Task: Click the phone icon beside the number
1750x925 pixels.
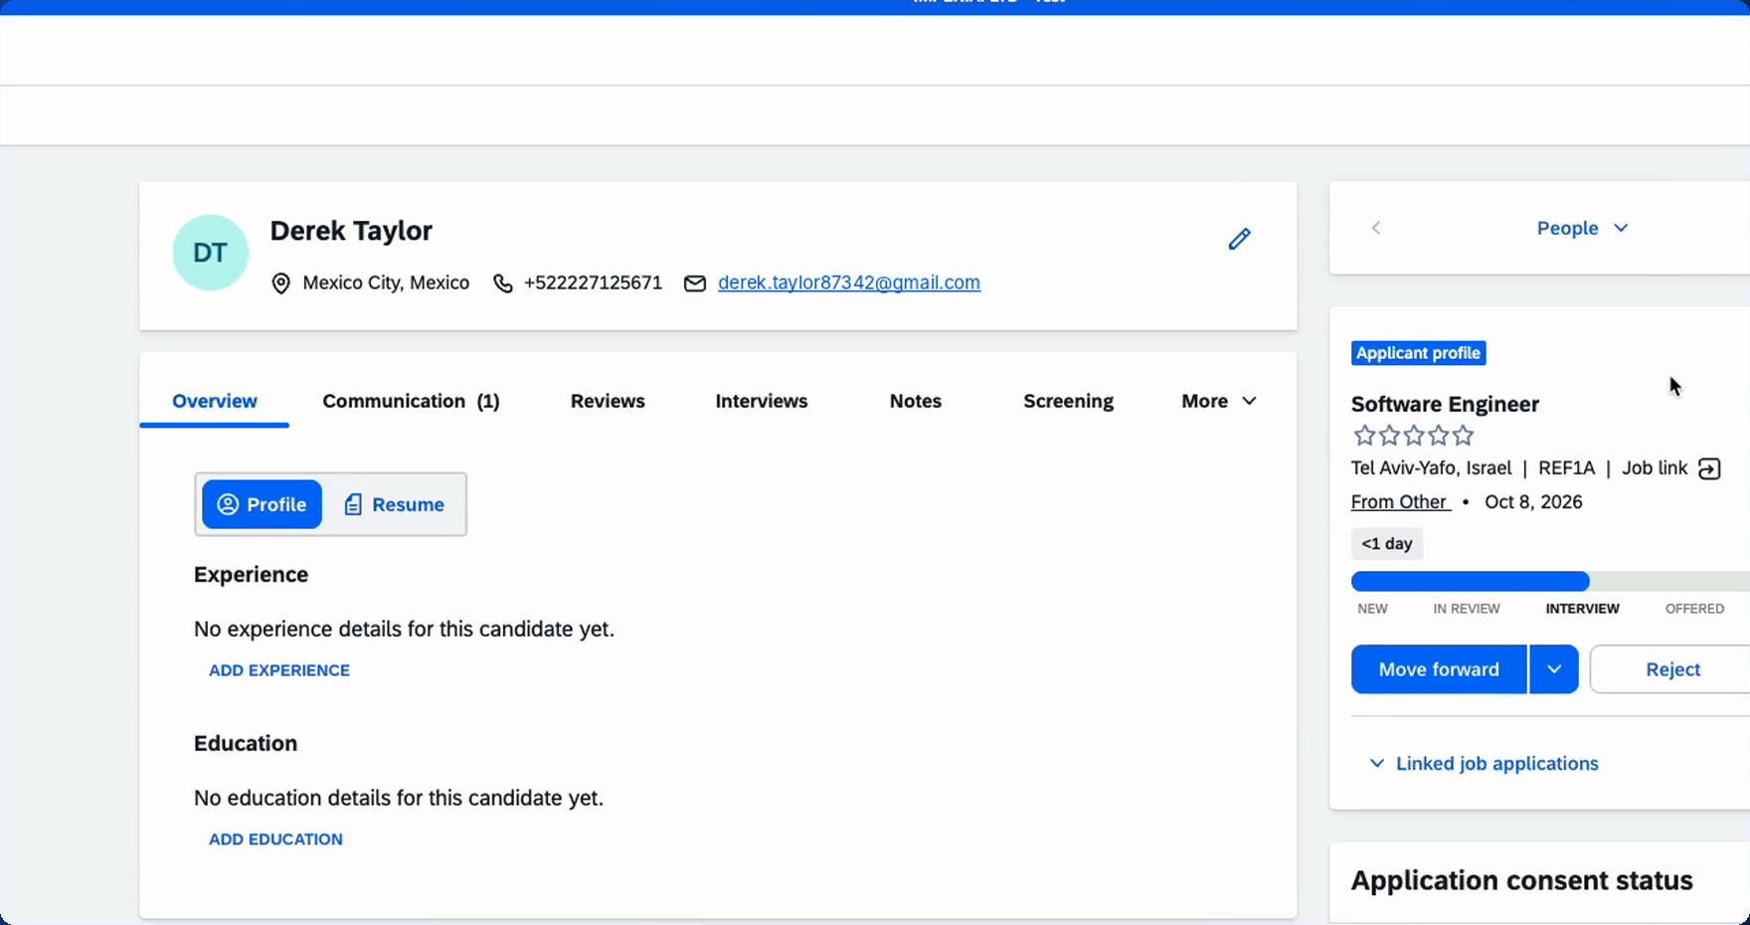Action: (503, 283)
